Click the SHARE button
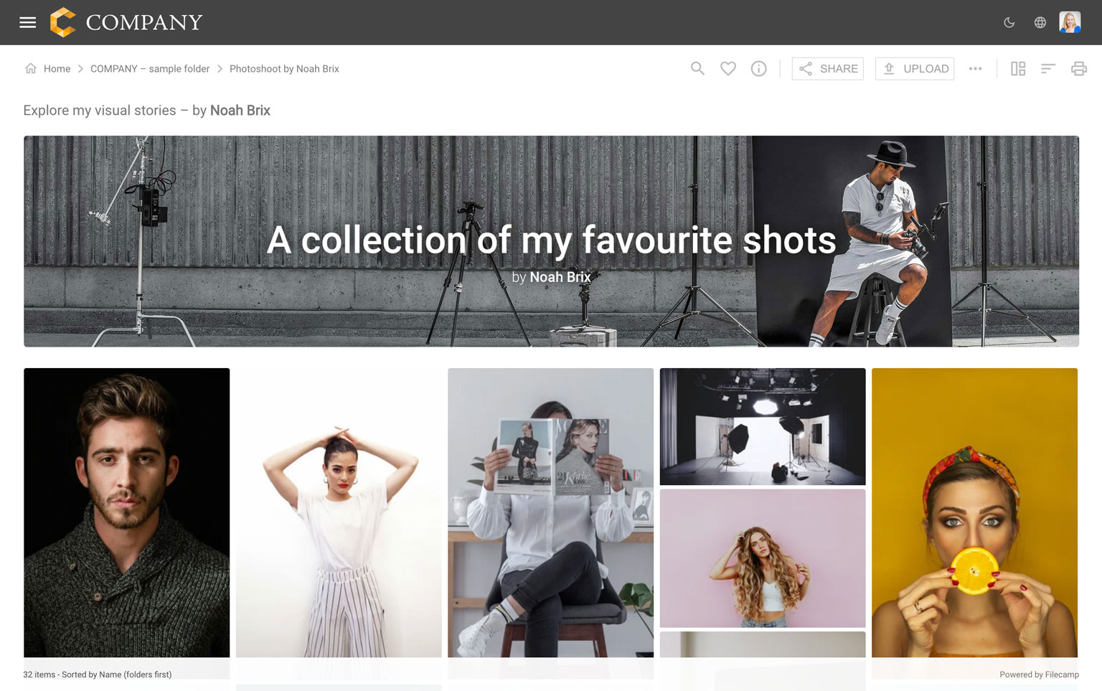Screen dimensions: 1102x691 tap(827, 69)
